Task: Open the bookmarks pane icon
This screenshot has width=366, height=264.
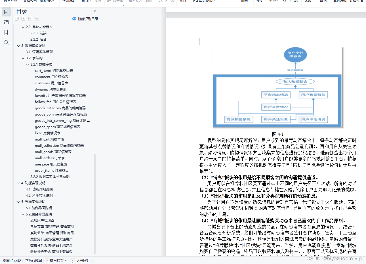Action: point(6,32)
